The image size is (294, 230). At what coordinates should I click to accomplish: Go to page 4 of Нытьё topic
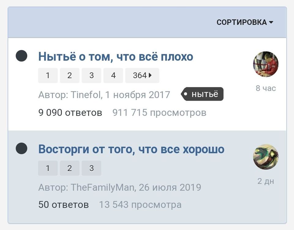pyautogui.click(x=113, y=75)
